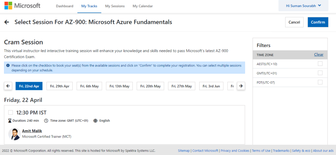
Task: Enable the PDT(UTC-07) time zone filter
Action: pyautogui.click(x=320, y=82)
